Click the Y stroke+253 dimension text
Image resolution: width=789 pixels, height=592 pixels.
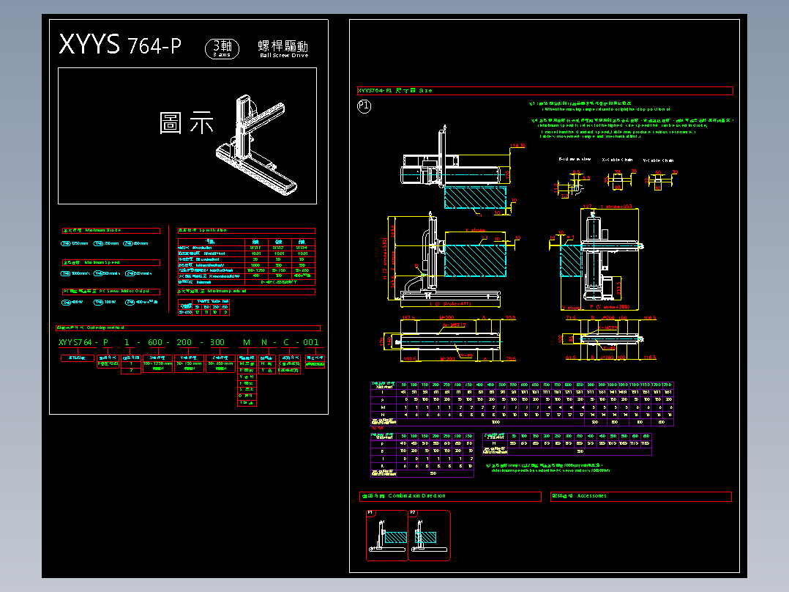(x=616, y=207)
